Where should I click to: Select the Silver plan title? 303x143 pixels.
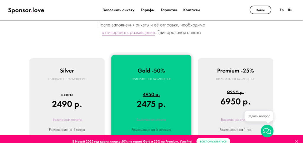(x=67, y=71)
